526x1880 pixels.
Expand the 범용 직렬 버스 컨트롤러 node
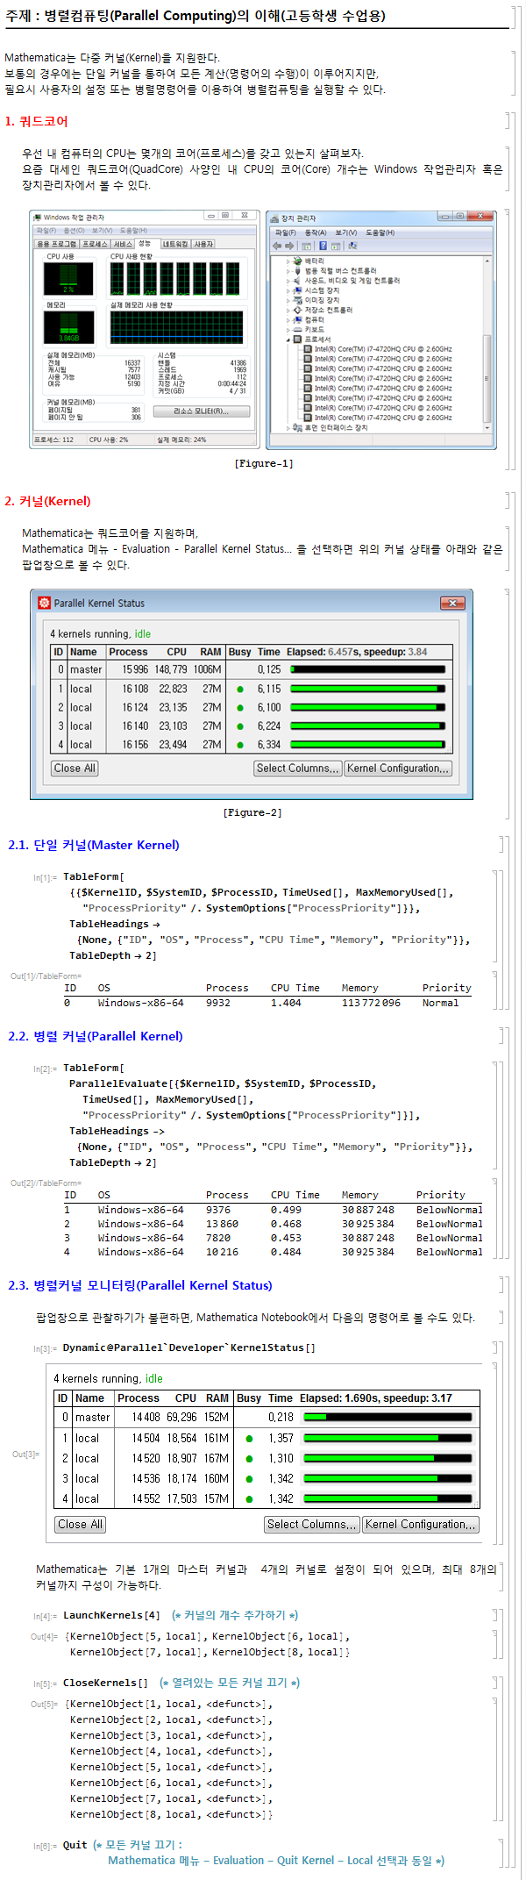(288, 271)
